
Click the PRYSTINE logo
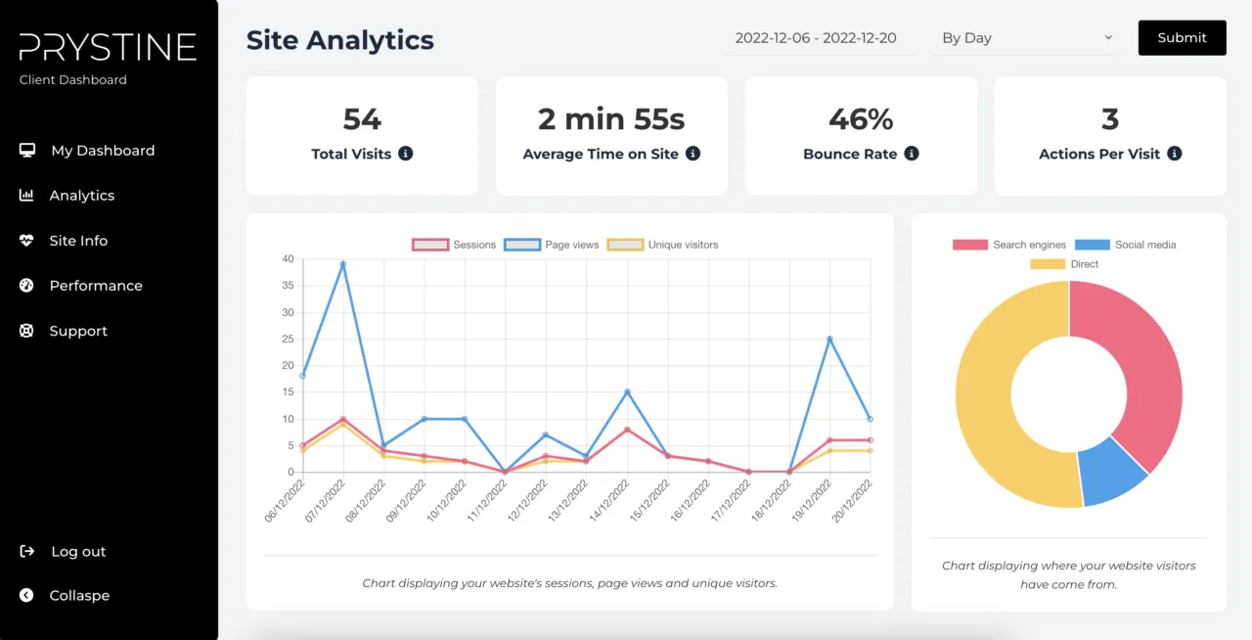(108, 46)
